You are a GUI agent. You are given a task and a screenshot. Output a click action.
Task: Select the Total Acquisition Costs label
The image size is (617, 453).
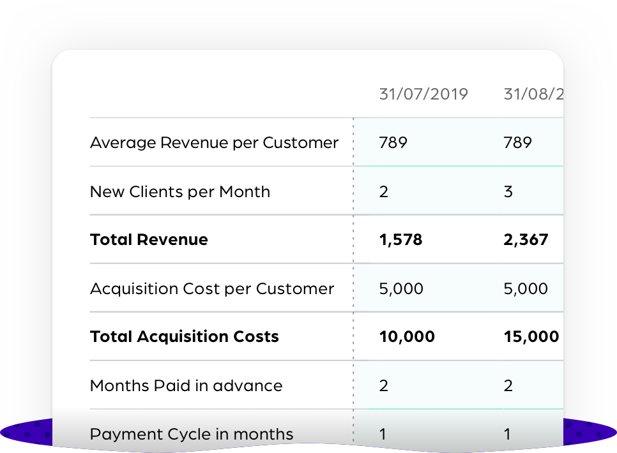tap(185, 337)
